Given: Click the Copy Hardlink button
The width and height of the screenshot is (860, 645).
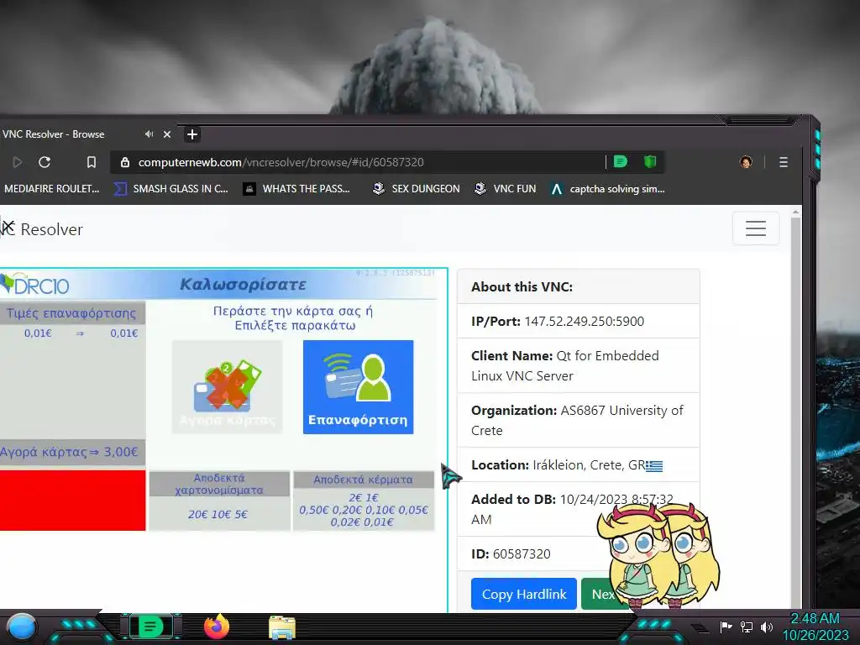Looking at the screenshot, I should point(524,594).
